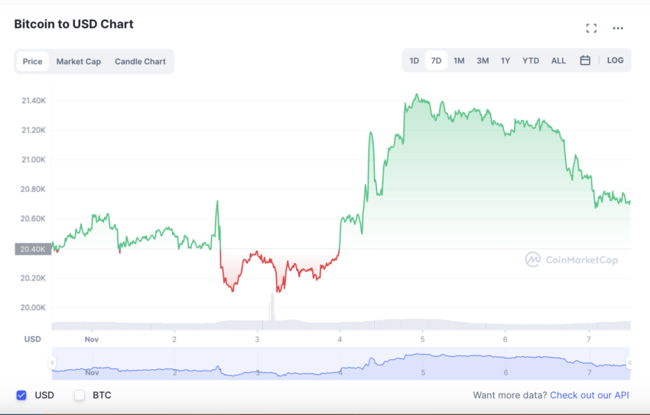Select the Price tab
Image resolution: width=650 pixels, height=415 pixels.
[x=32, y=61]
